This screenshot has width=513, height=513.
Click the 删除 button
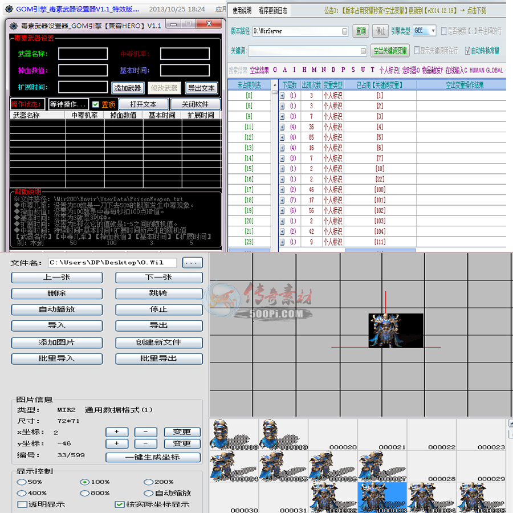point(57,294)
